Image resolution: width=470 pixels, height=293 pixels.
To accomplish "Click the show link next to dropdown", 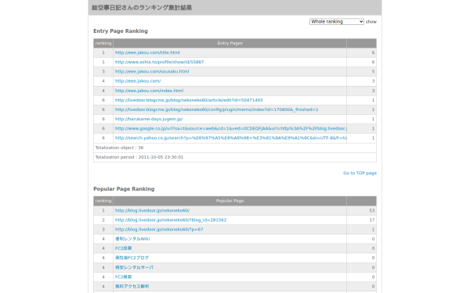I will [x=371, y=22].
